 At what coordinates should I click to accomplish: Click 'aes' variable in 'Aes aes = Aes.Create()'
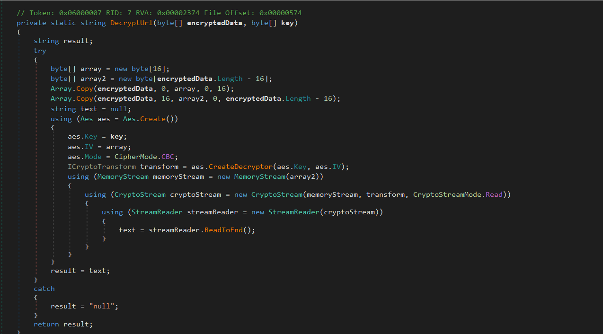(x=104, y=119)
